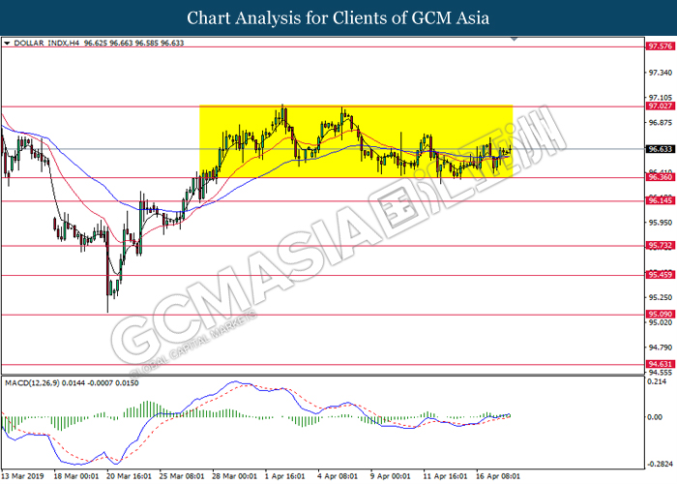Click the 95.250 price scale value
677x484 pixels.
pyautogui.click(x=661, y=297)
